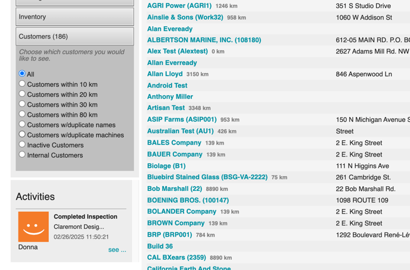The width and height of the screenshot is (410, 270).
Task: Select the All customers radio button
Action: [x=22, y=74]
